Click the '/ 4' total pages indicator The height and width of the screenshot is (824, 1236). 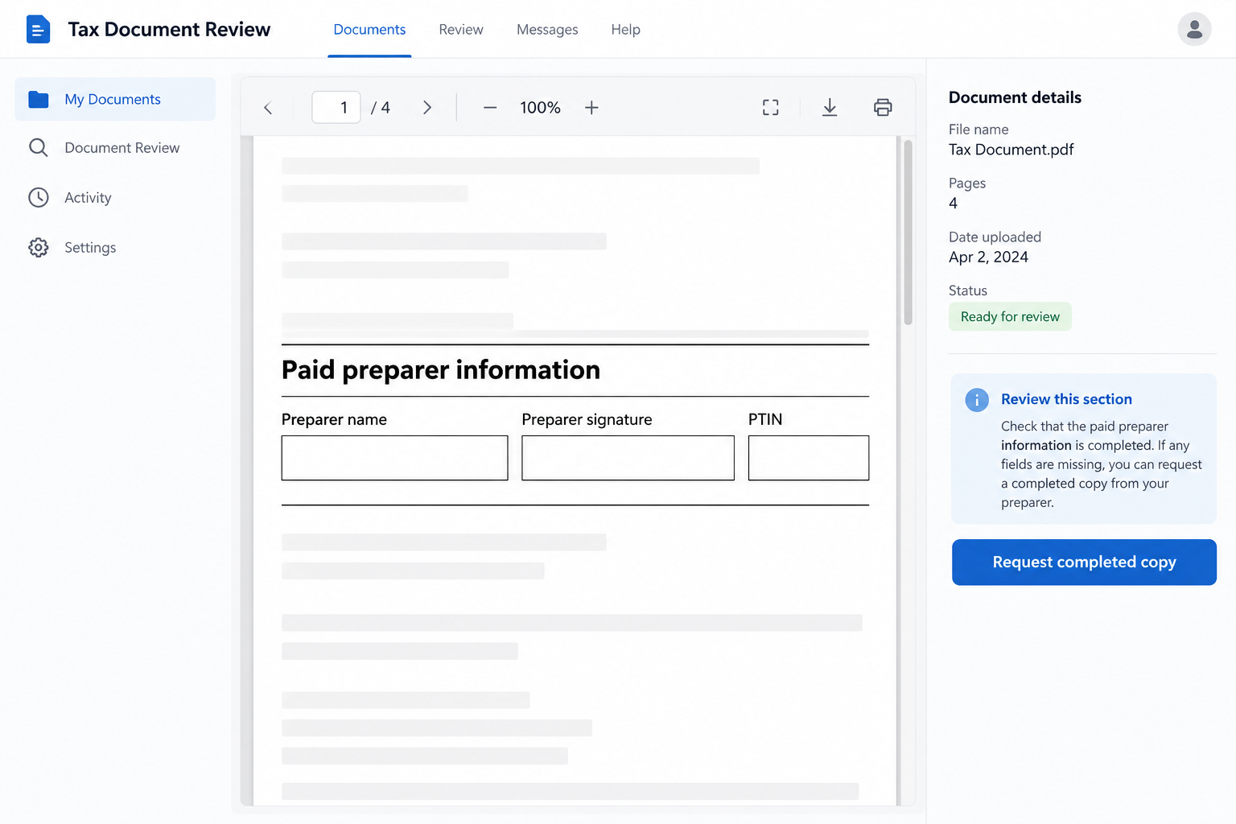[381, 108]
